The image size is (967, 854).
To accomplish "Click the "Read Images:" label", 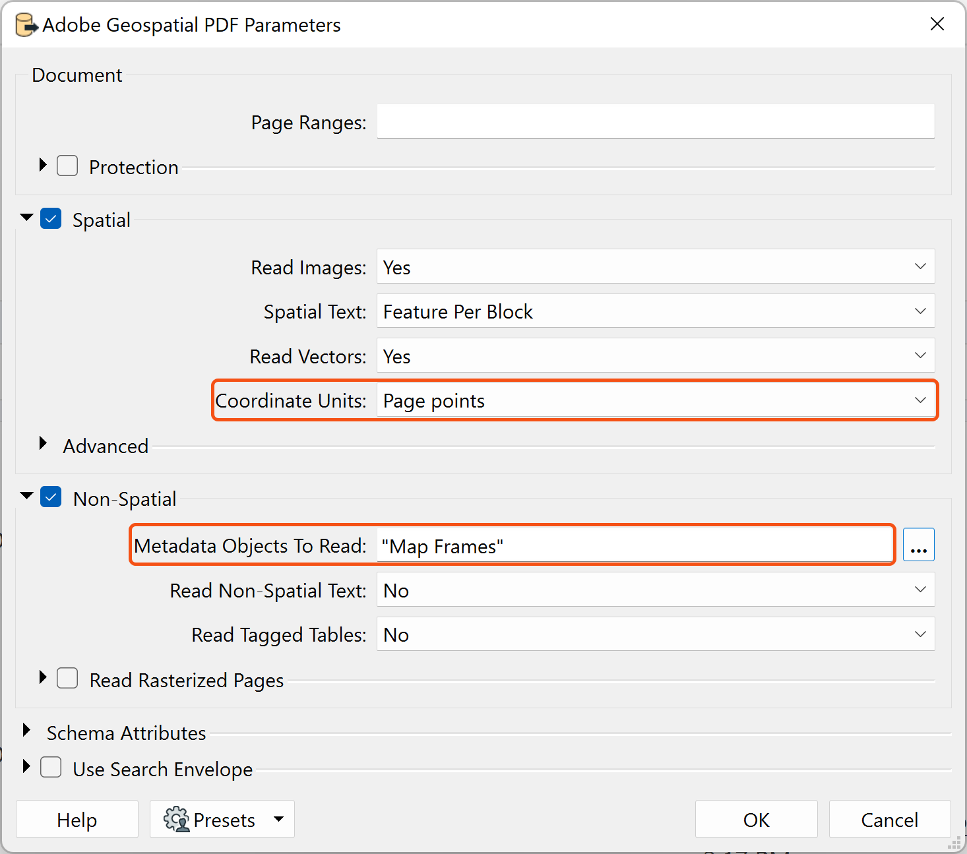I will tap(309, 268).
